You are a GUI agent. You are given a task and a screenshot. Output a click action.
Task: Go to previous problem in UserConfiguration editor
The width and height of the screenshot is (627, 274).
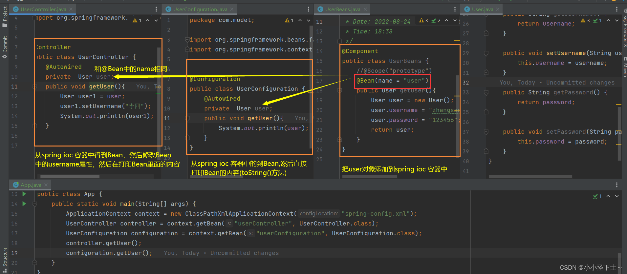[300, 20]
